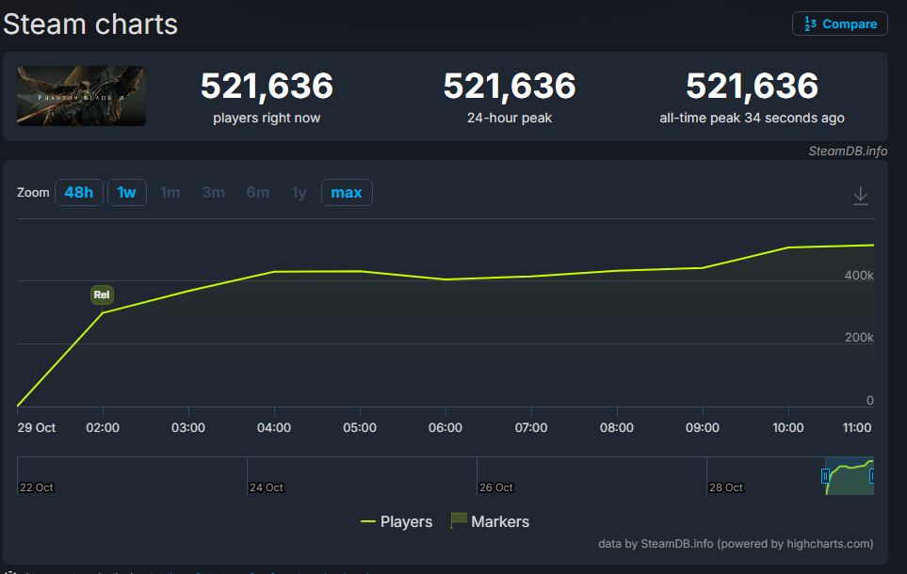Viewport: 907px width, 574px height.
Task: Click the 'players right now' label
Action: (x=267, y=118)
